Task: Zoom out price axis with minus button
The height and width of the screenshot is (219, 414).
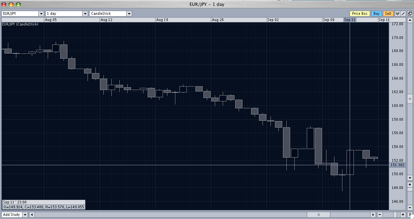Action: pos(410,208)
